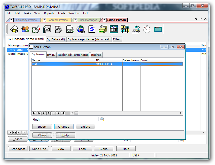Image resolution: width=215 pixels, height=165 pixels.
Task: Click the question mark locator in Sales Person navigator
Action: tap(48, 113)
